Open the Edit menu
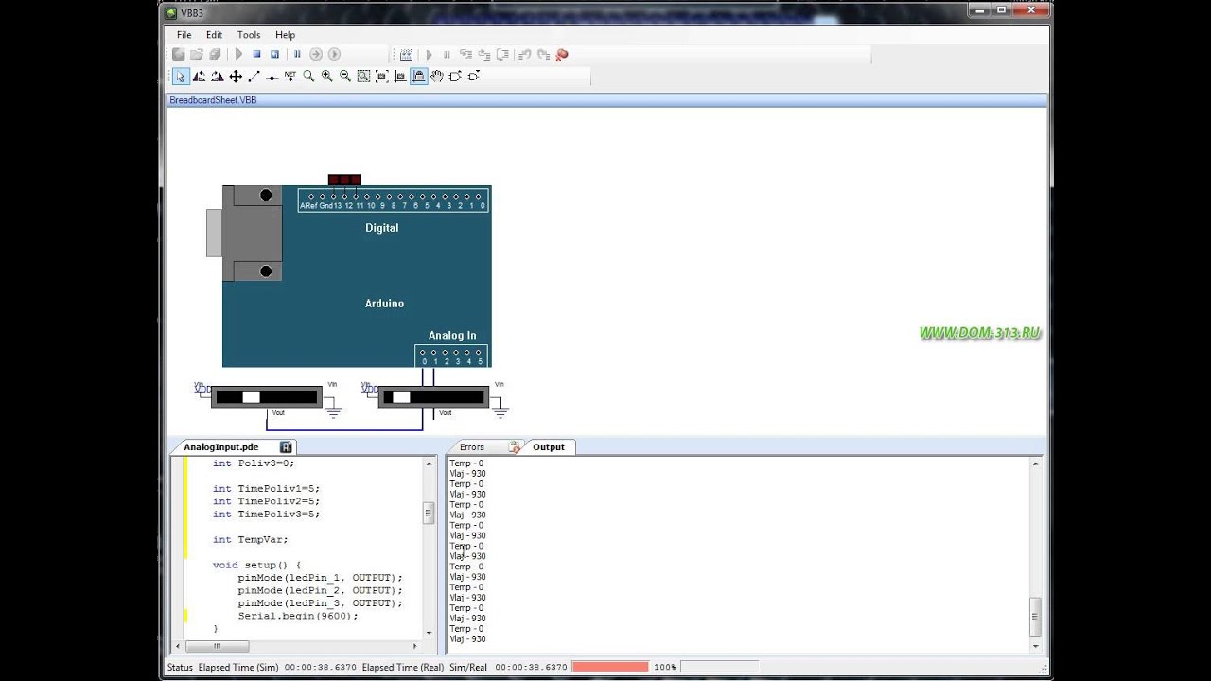Screen dimensions: 1211x681 [214, 35]
